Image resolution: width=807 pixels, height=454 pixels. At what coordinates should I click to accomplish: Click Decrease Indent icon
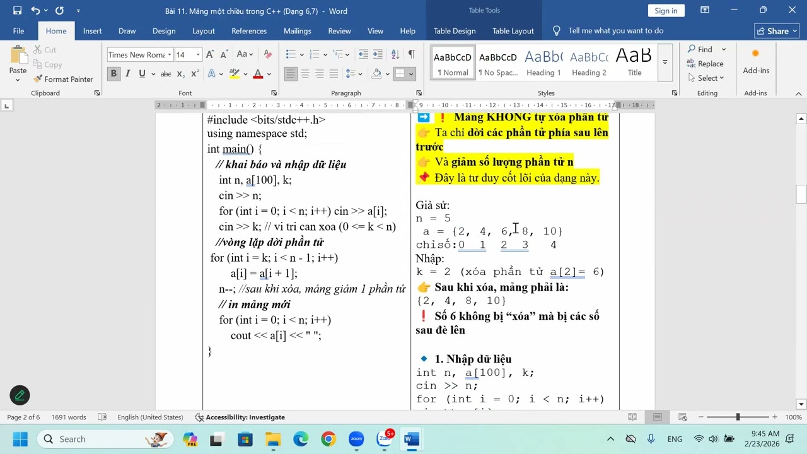(x=363, y=54)
